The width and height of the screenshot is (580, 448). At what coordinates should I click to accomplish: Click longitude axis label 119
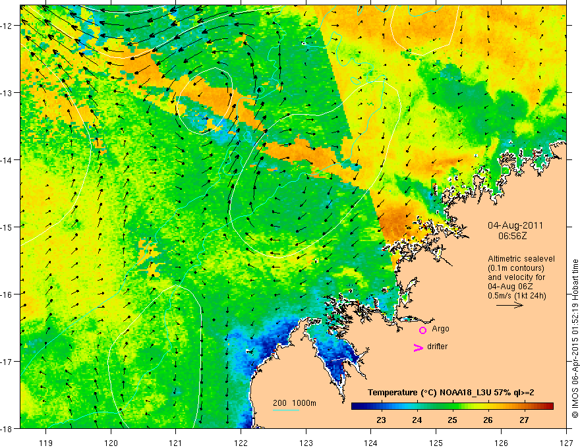pyautogui.click(x=46, y=443)
